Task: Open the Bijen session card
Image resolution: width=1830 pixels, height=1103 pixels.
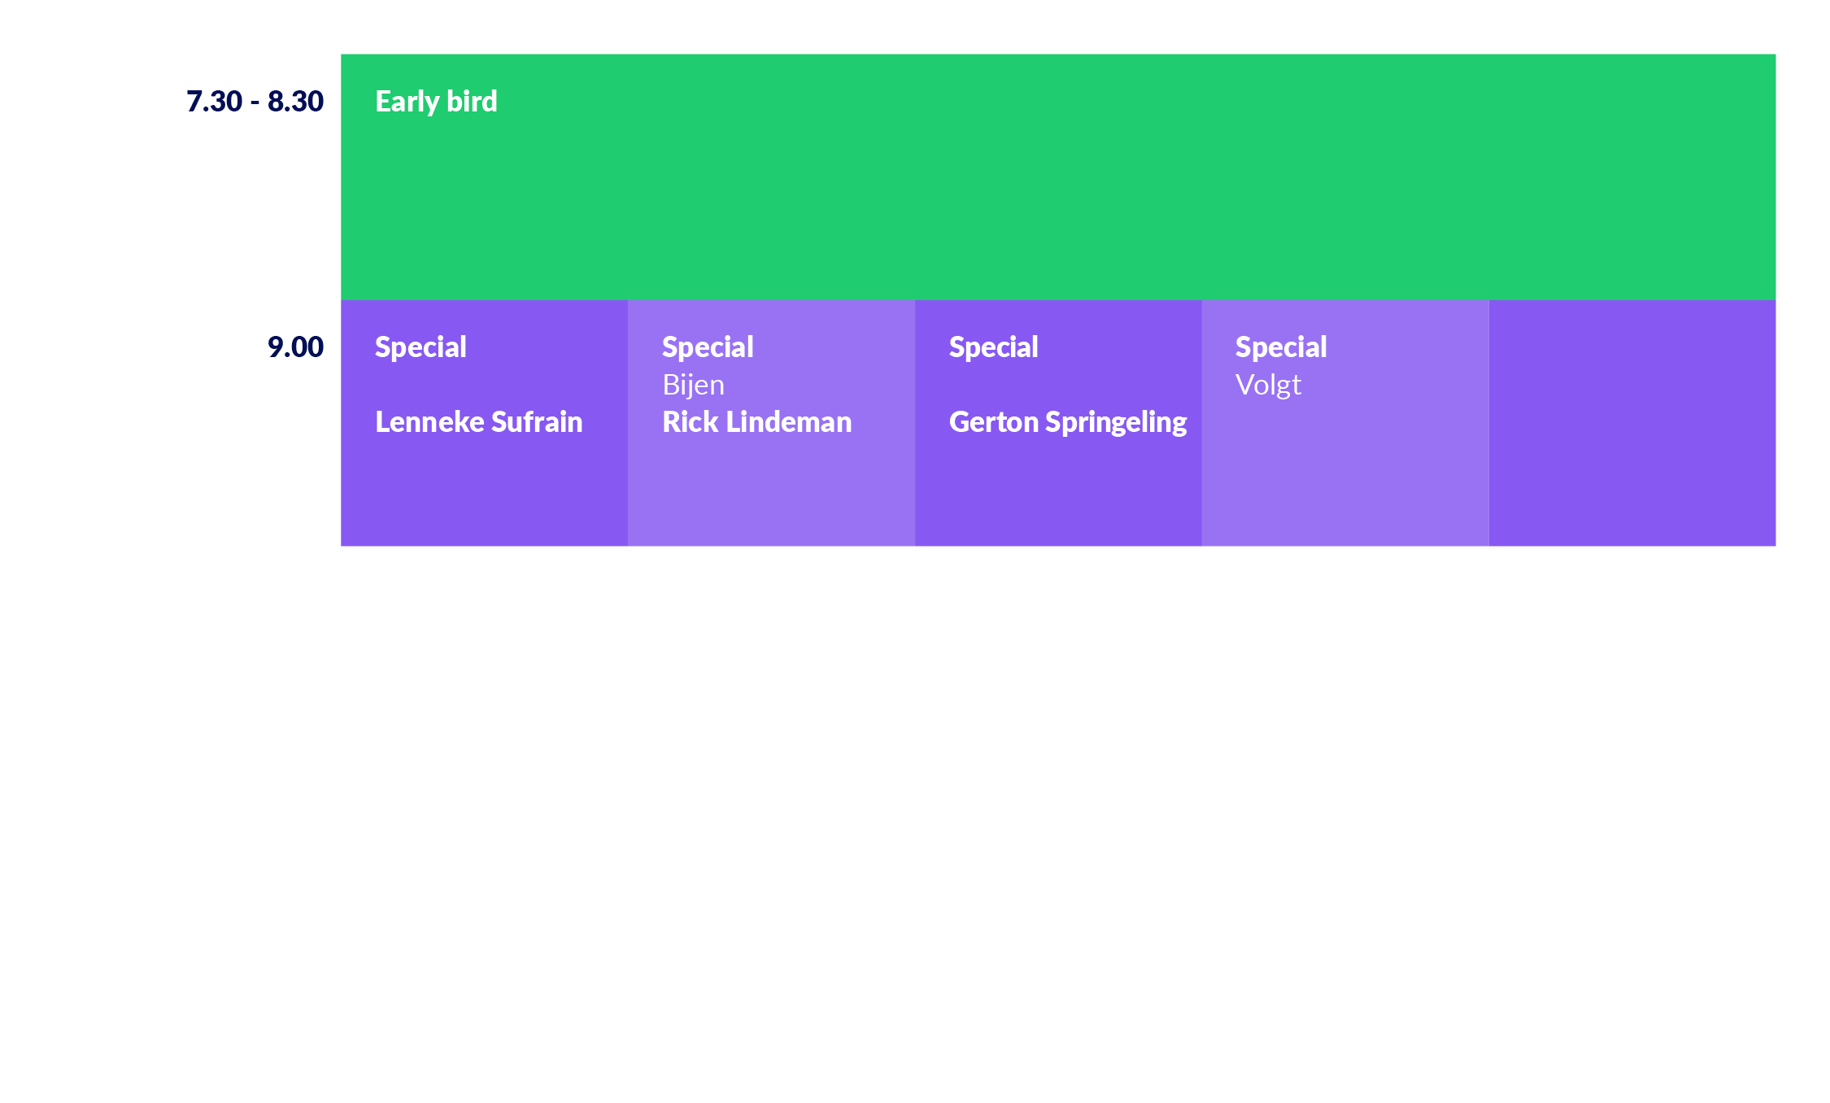Action: point(771,423)
